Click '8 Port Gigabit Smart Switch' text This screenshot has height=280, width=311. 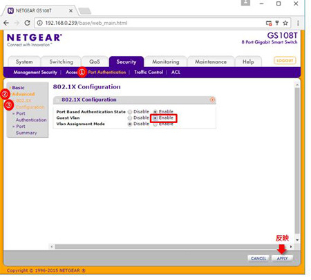tap(270, 42)
